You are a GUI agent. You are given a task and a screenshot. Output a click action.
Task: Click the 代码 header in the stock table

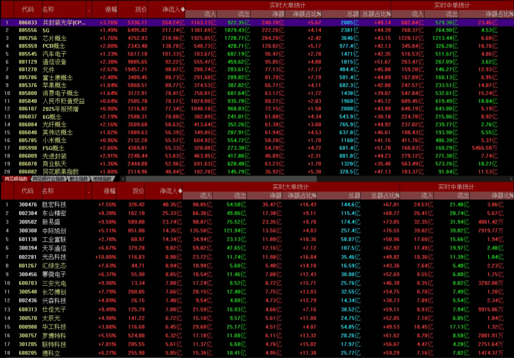click(x=28, y=191)
